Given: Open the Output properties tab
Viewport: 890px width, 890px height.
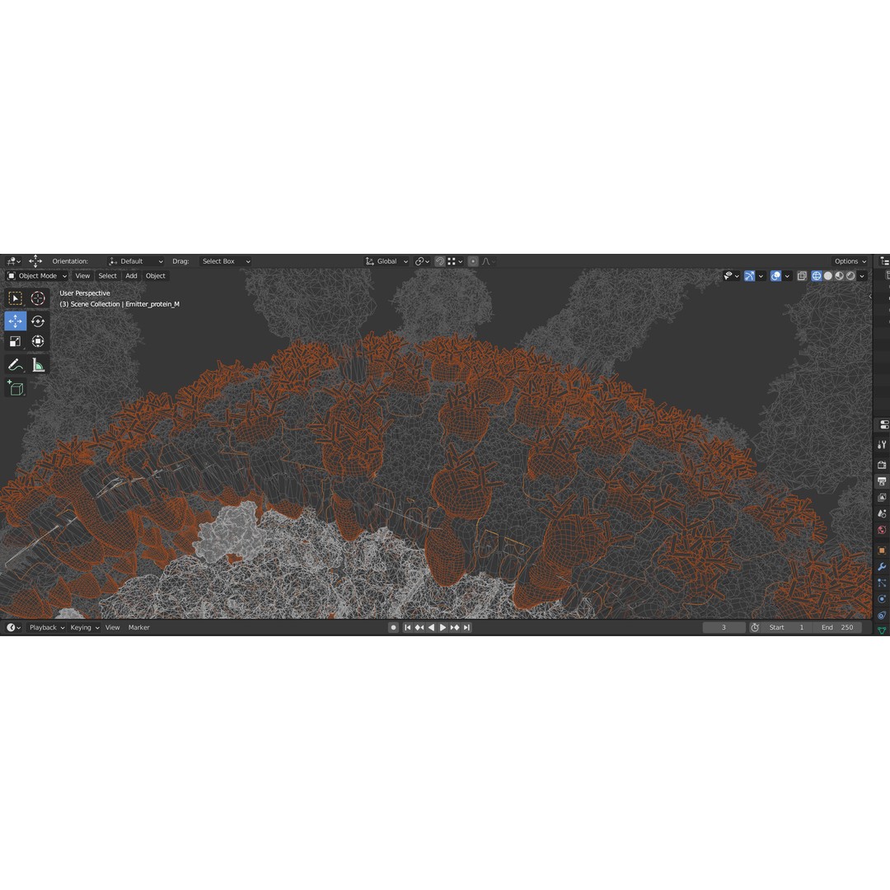Looking at the screenshot, I should [882, 481].
